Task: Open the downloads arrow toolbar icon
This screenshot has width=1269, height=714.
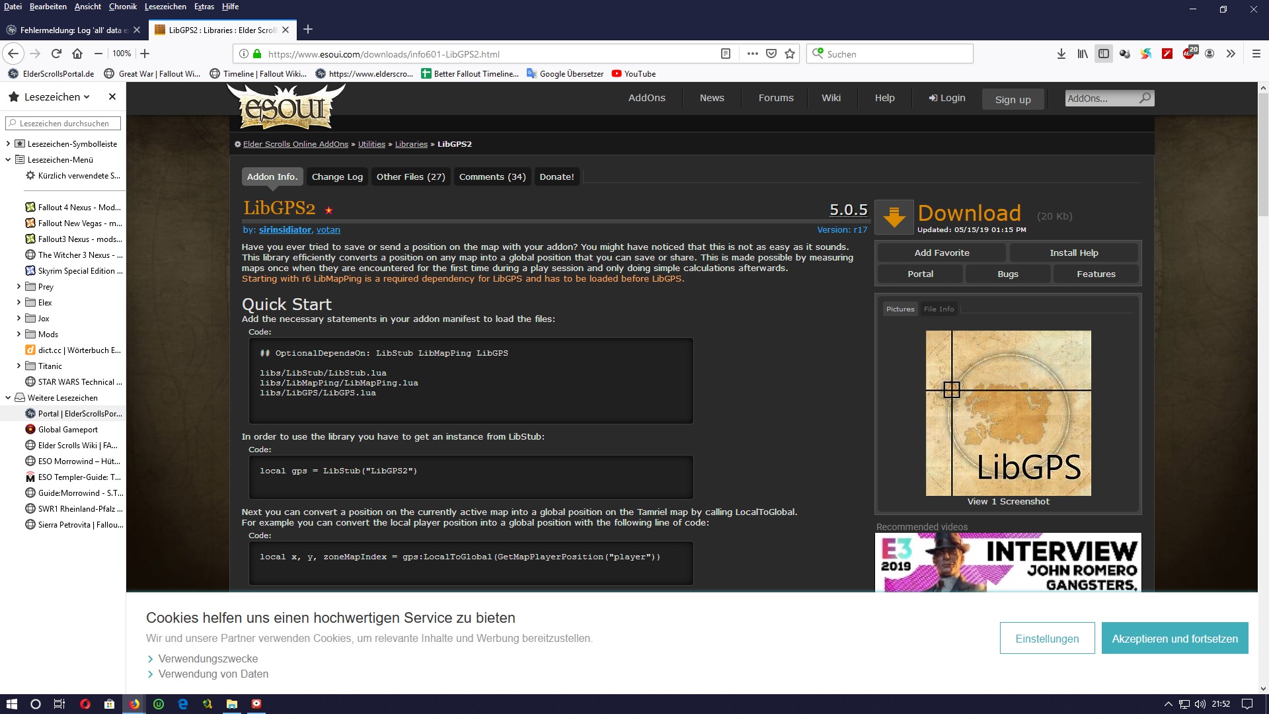Action: [1061, 54]
